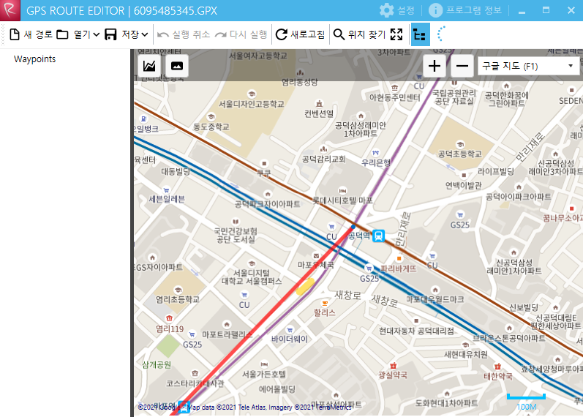Click the fit-to-screen expand arrows icon
Image resolution: width=583 pixels, height=417 pixels.
[396, 34]
